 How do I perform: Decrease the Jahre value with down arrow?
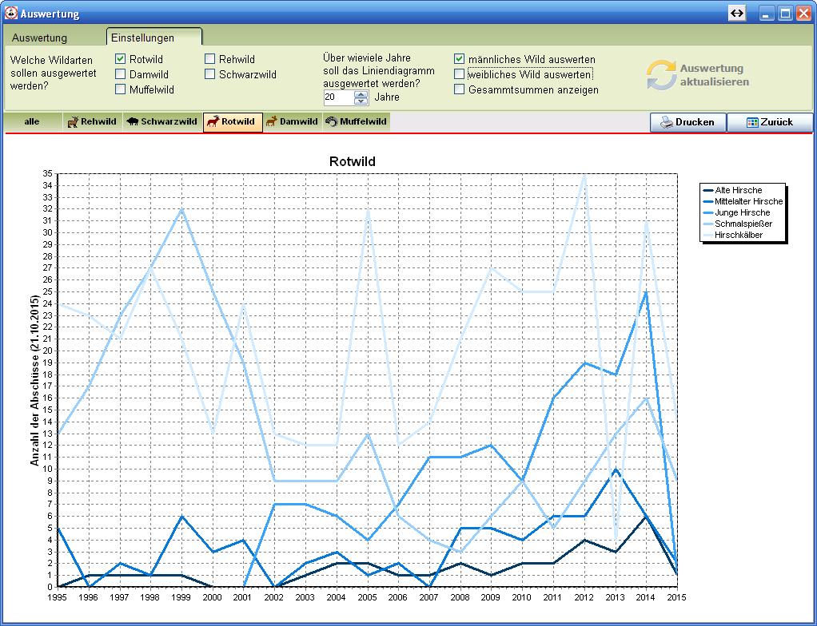[x=361, y=101]
